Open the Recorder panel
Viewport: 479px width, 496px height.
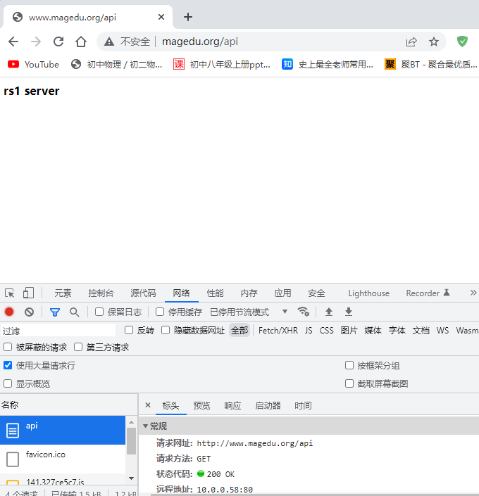[428, 293]
